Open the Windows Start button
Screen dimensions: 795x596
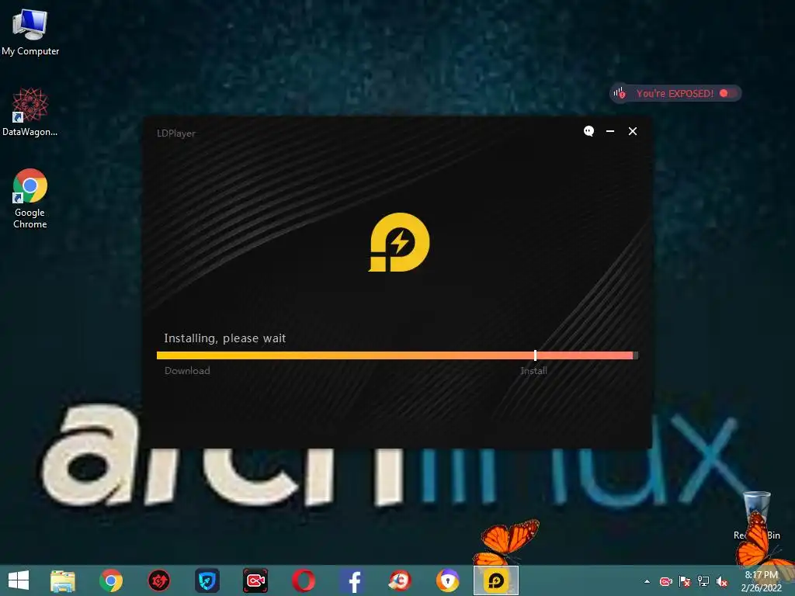tap(19, 580)
